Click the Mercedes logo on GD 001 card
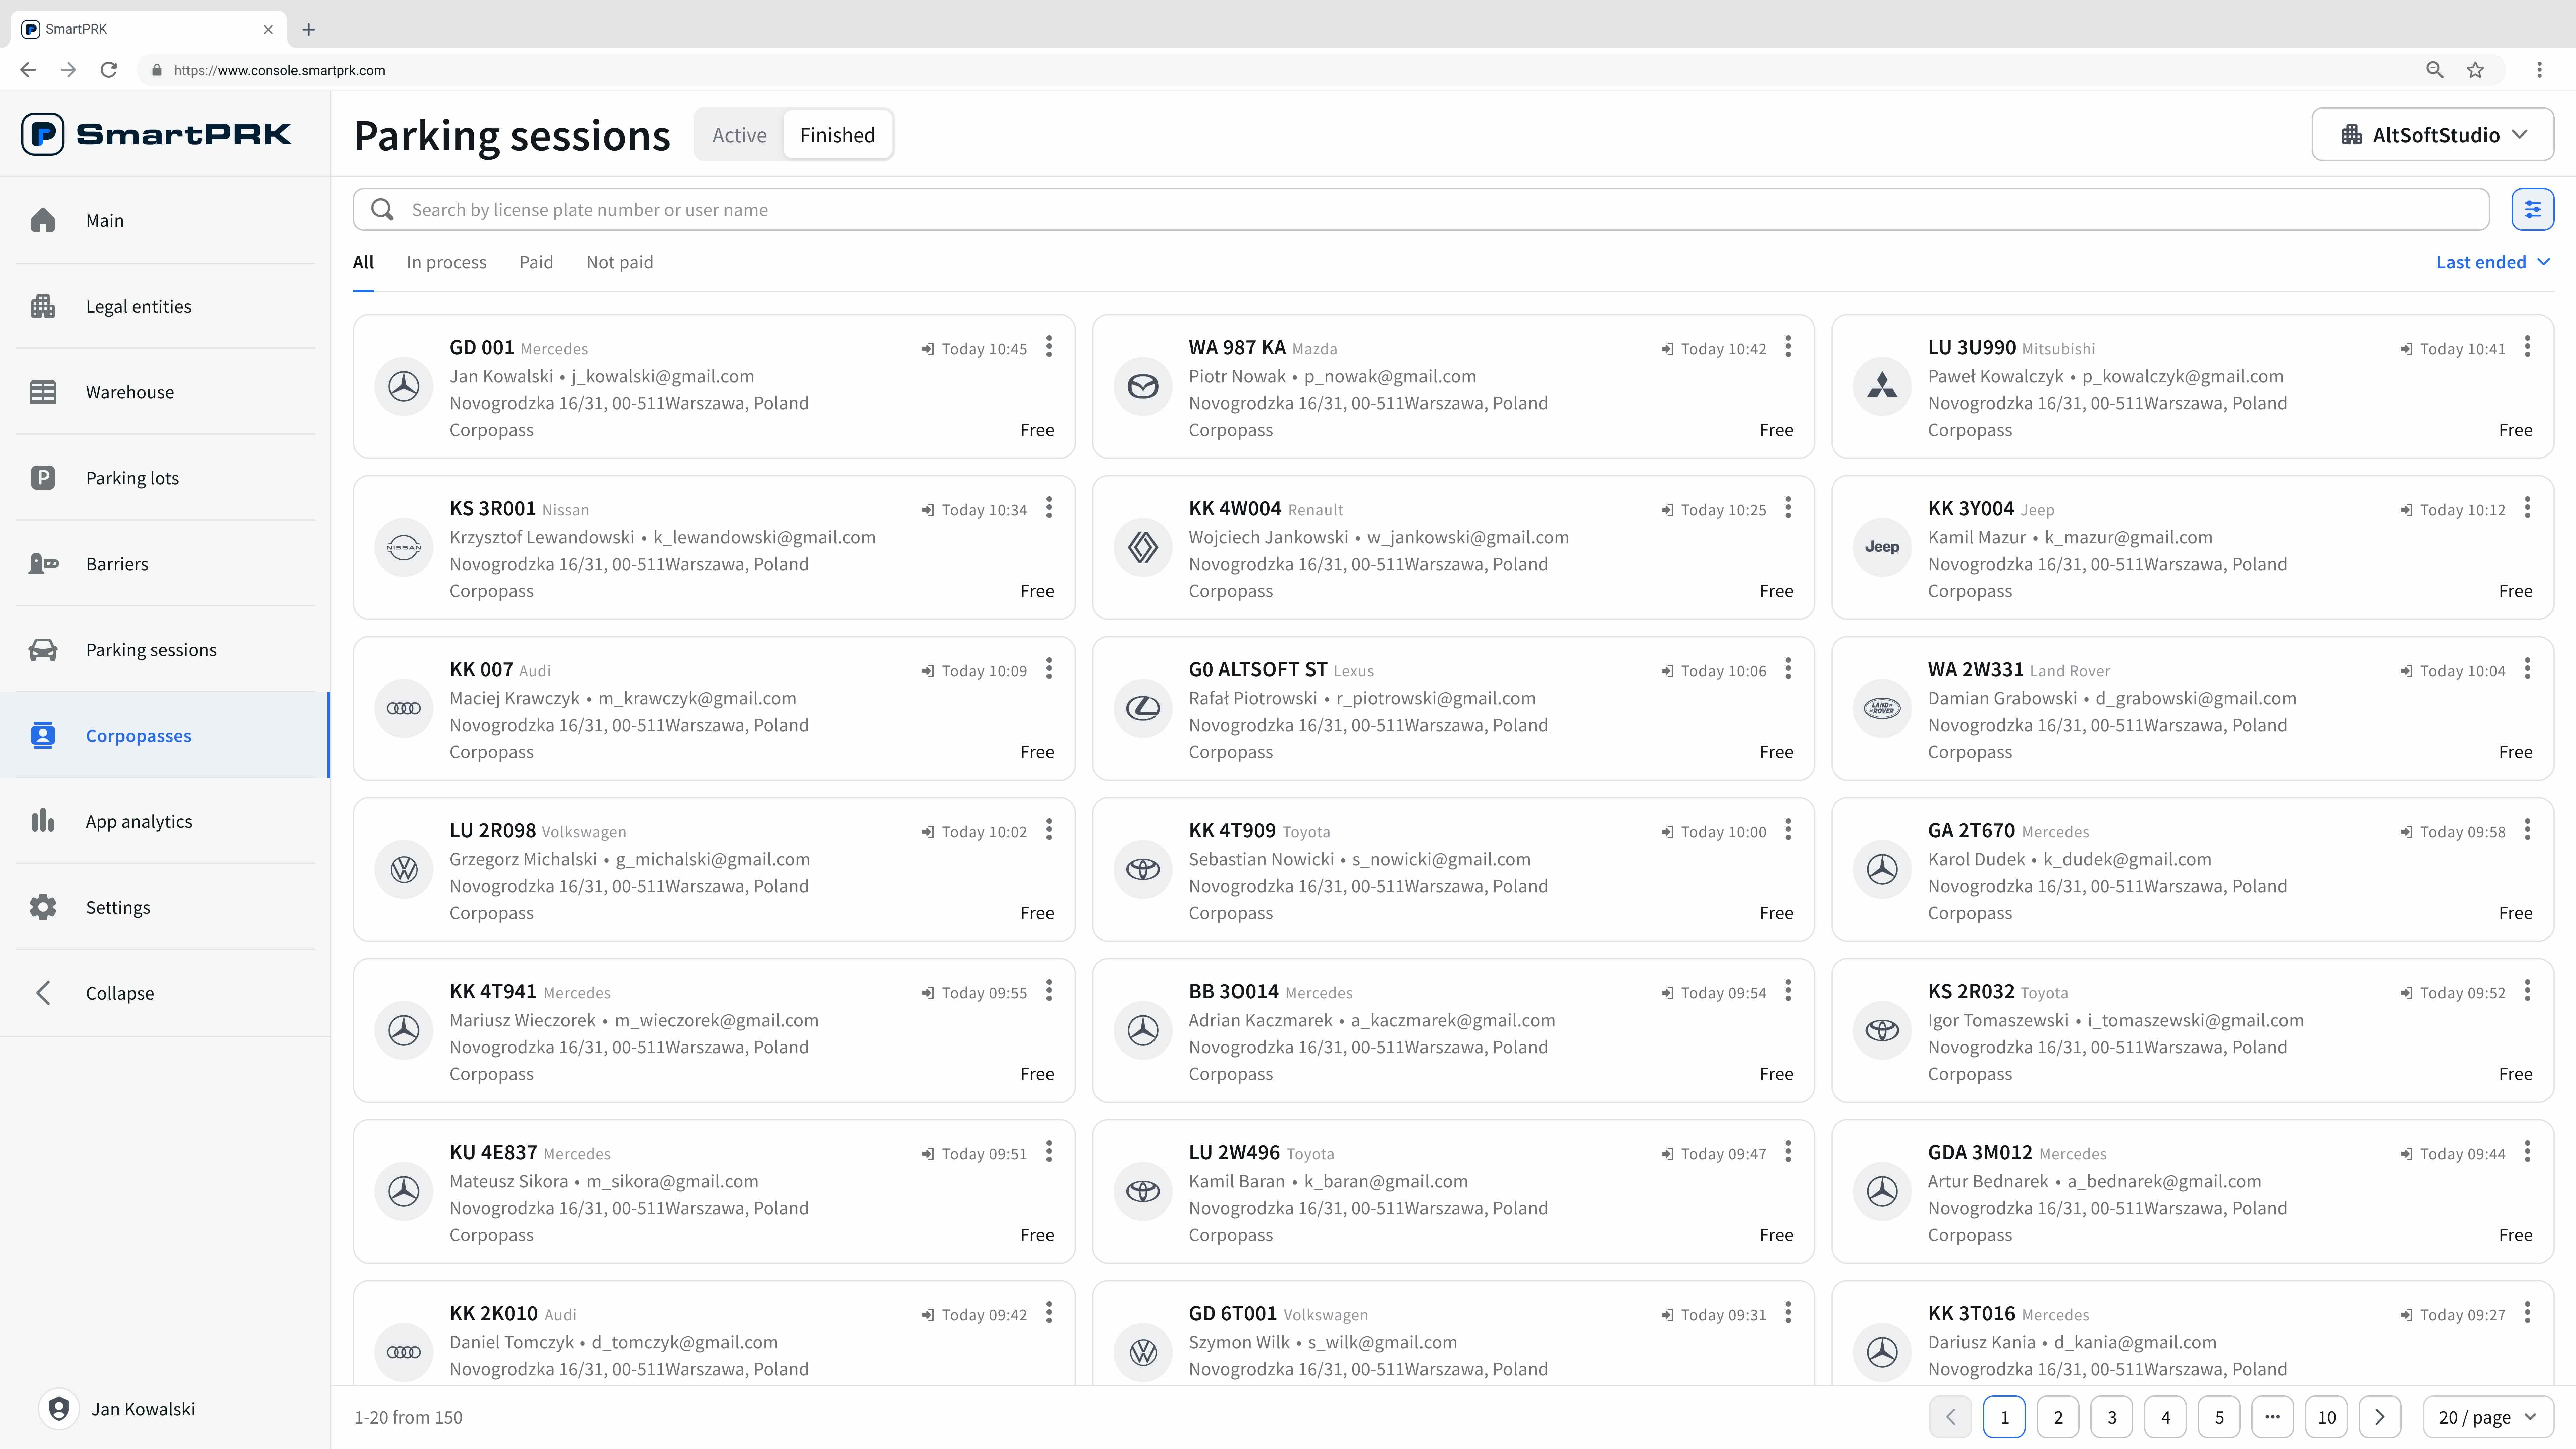Image resolution: width=2576 pixels, height=1449 pixels. [x=404, y=387]
